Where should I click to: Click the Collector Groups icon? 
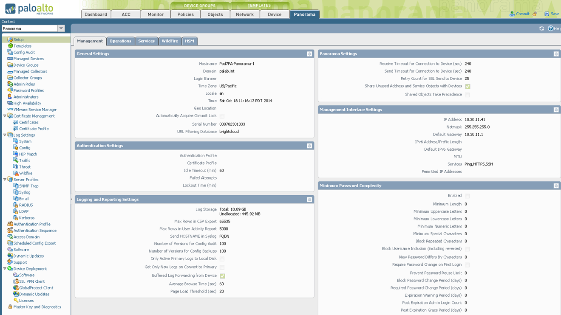coord(10,78)
